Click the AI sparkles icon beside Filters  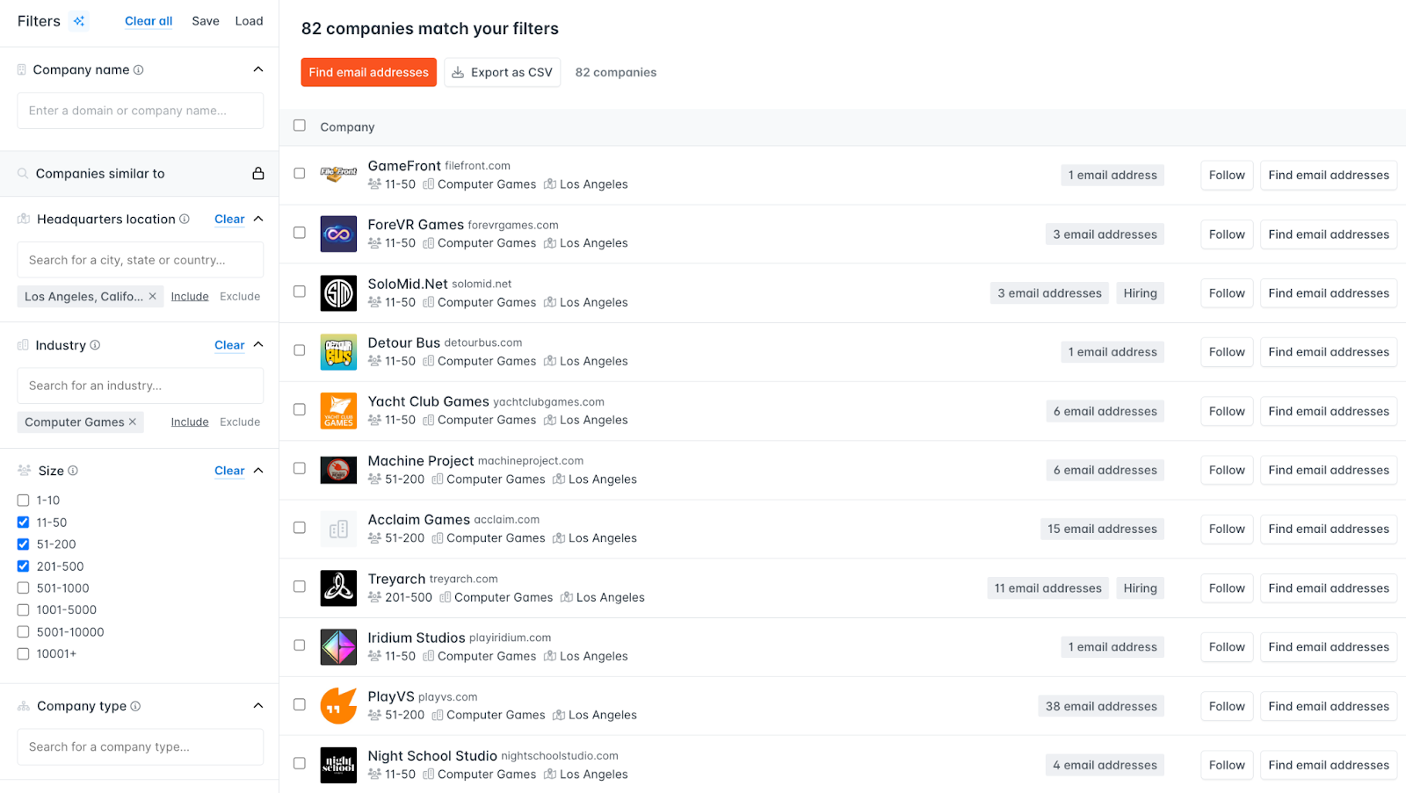(x=79, y=20)
